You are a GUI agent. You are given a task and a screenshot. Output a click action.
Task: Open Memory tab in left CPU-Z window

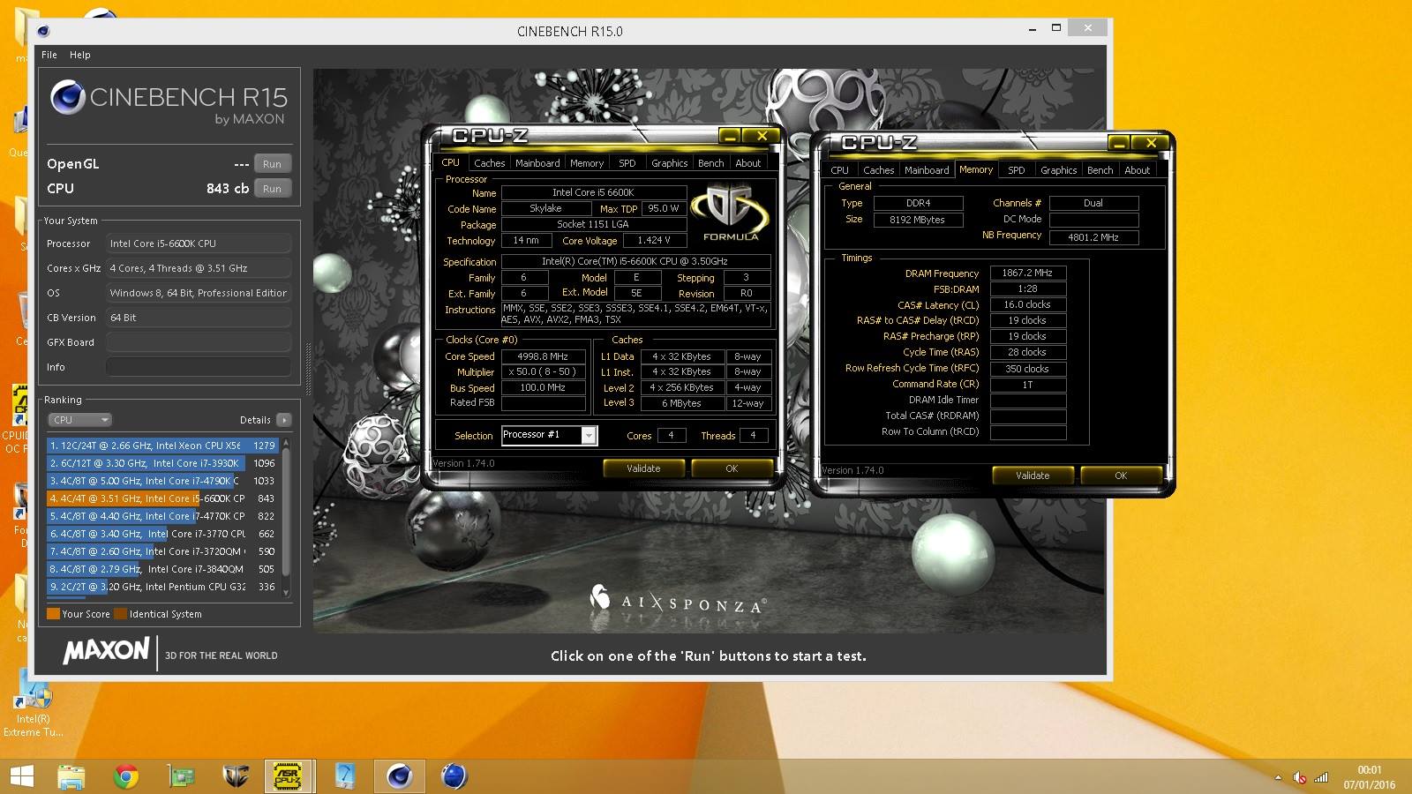pos(587,163)
